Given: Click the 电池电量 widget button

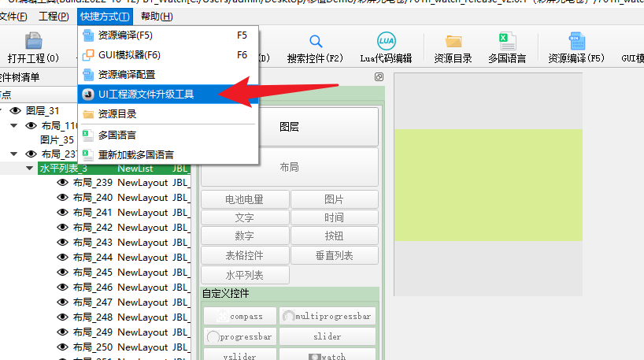Looking at the screenshot, I should (x=245, y=199).
